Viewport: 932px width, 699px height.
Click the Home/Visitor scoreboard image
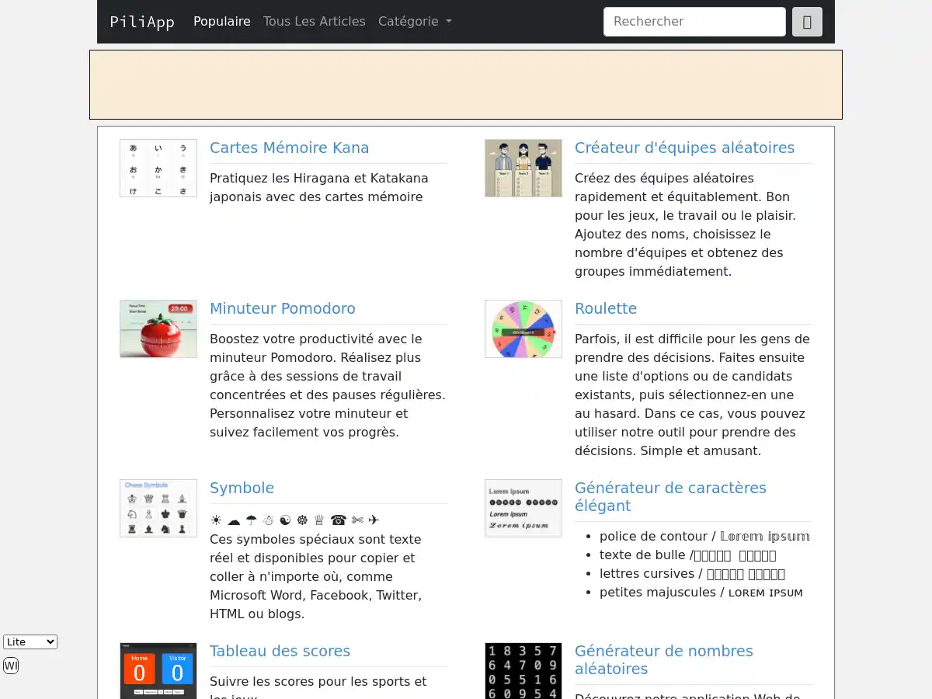pos(158,670)
